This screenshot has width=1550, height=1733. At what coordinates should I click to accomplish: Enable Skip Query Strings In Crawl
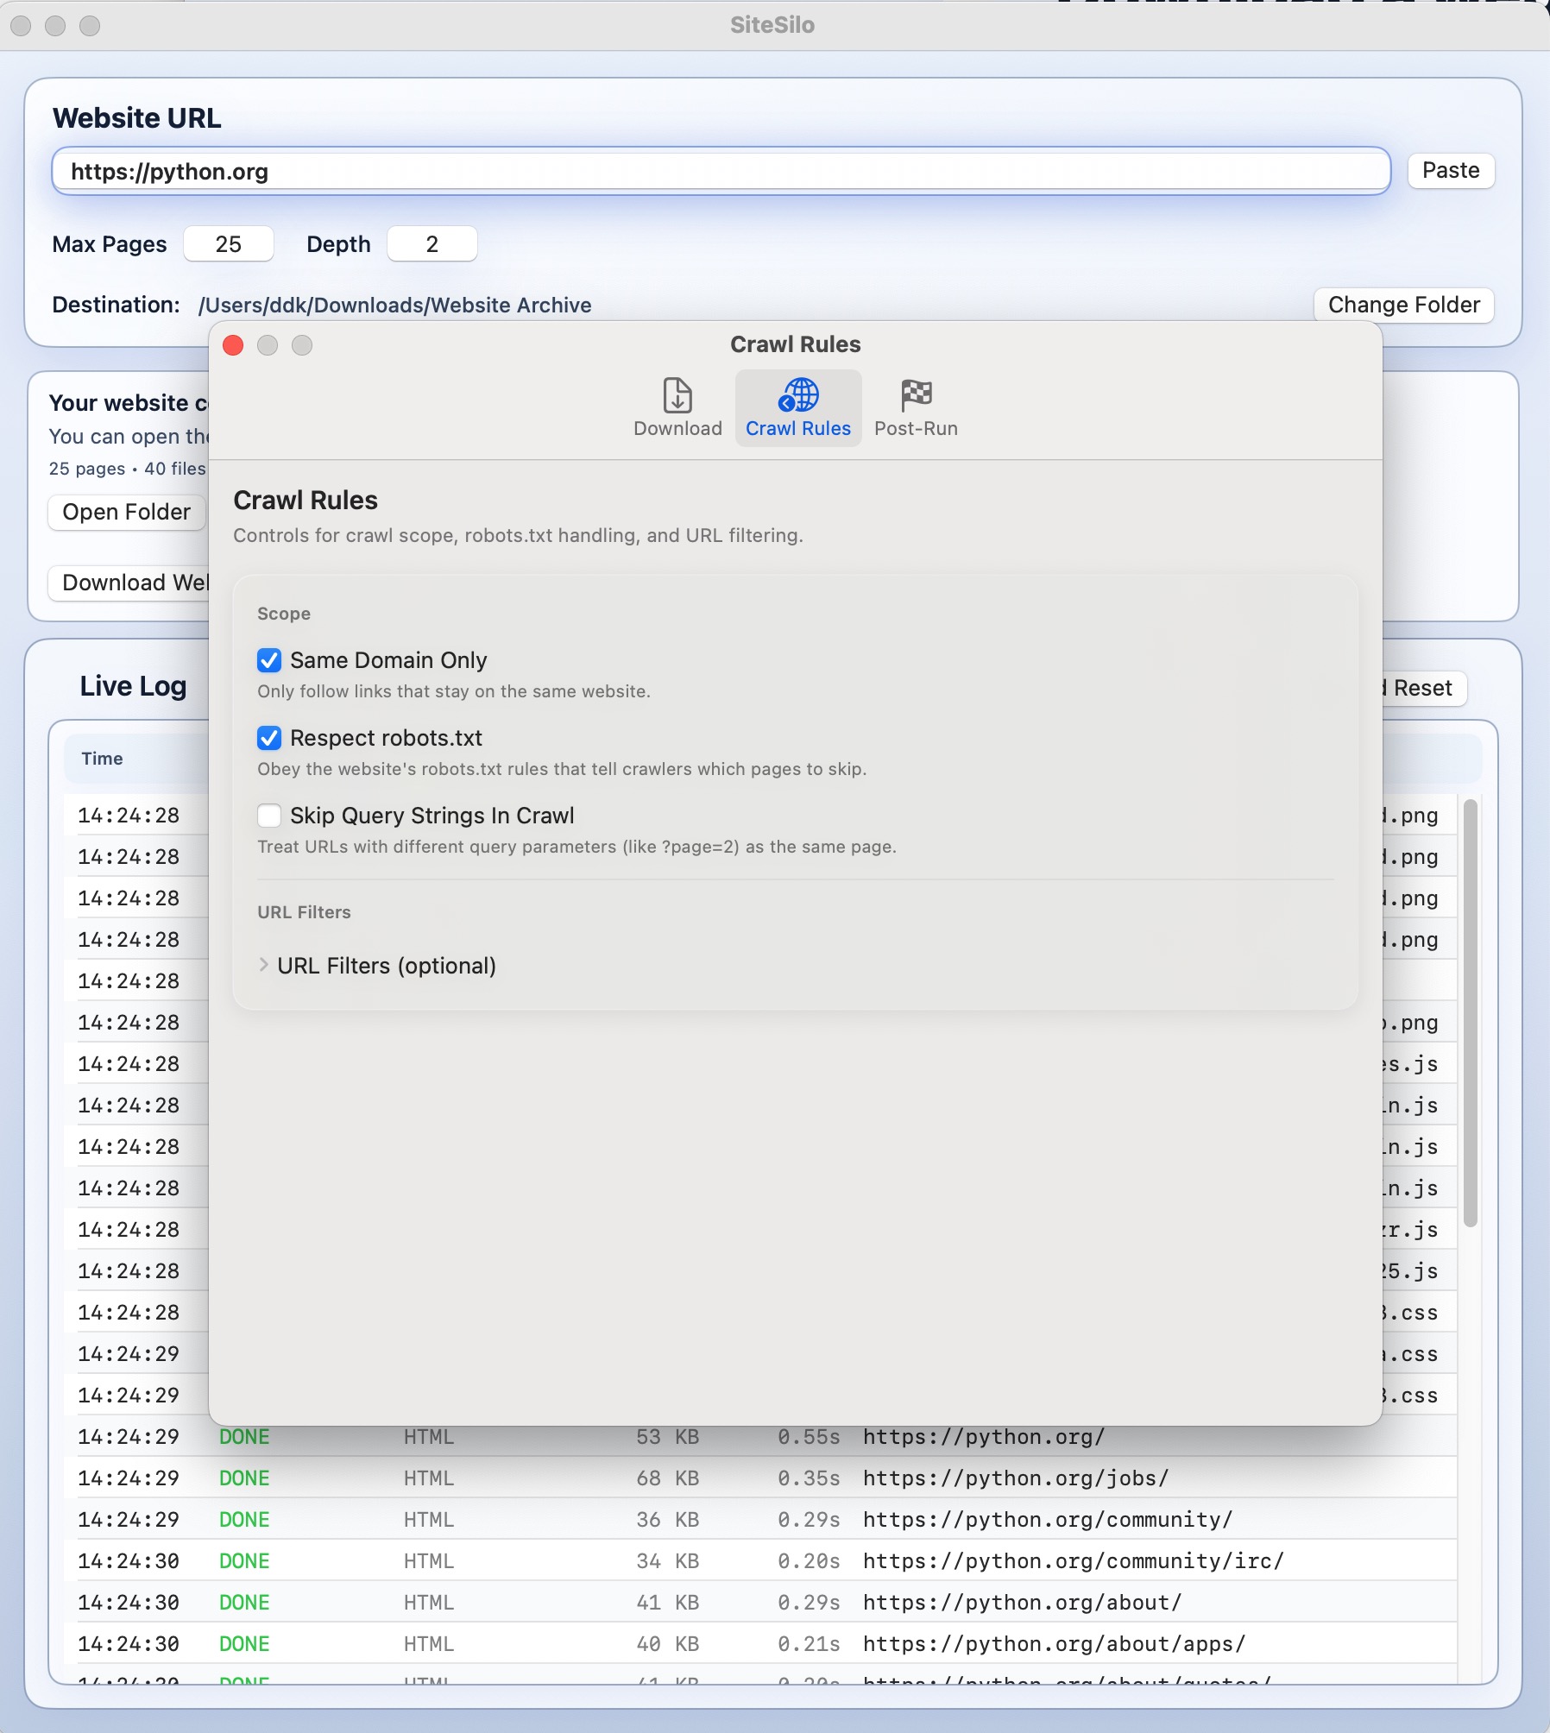click(269, 816)
